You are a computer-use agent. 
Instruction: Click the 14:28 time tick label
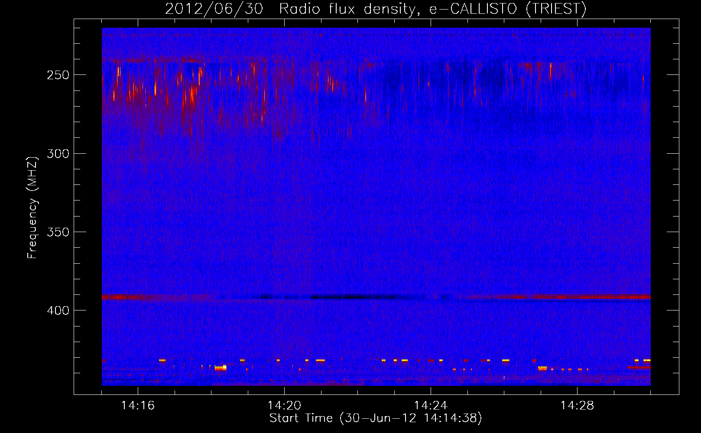coord(577,405)
